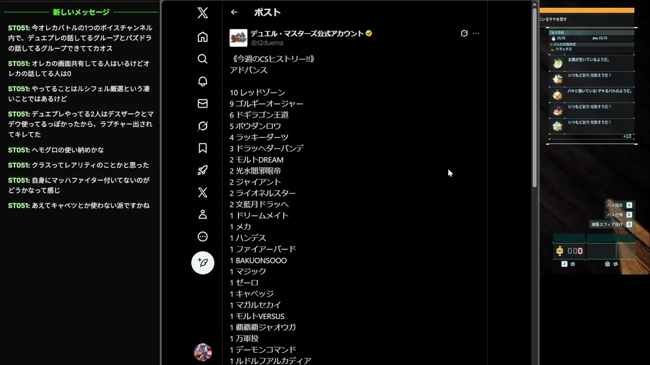The width and height of the screenshot is (650, 365).
Task: Expand パルの労働体制 in the game panel
Action: pyautogui.click(x=563, y=45)
